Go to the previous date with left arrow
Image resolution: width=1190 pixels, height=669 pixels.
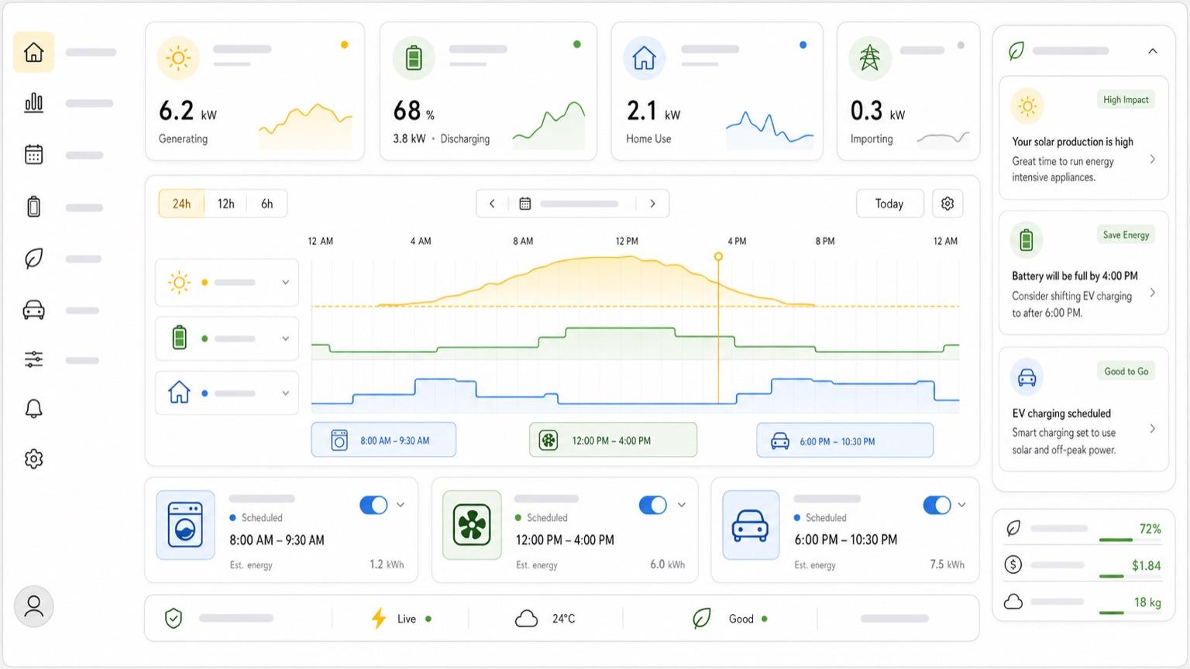tap(492, 204)
